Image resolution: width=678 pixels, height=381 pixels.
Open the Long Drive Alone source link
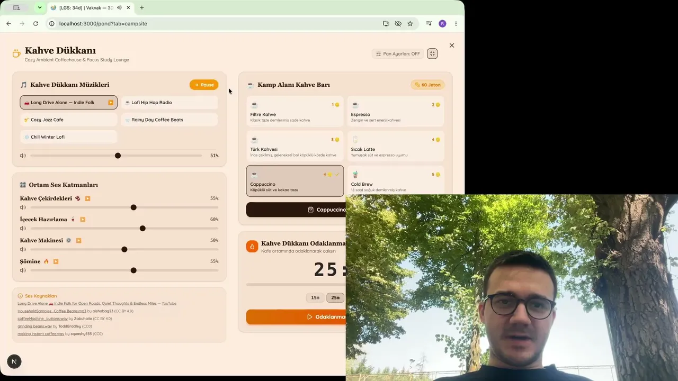pyautogui.click(x=87, y=304)
